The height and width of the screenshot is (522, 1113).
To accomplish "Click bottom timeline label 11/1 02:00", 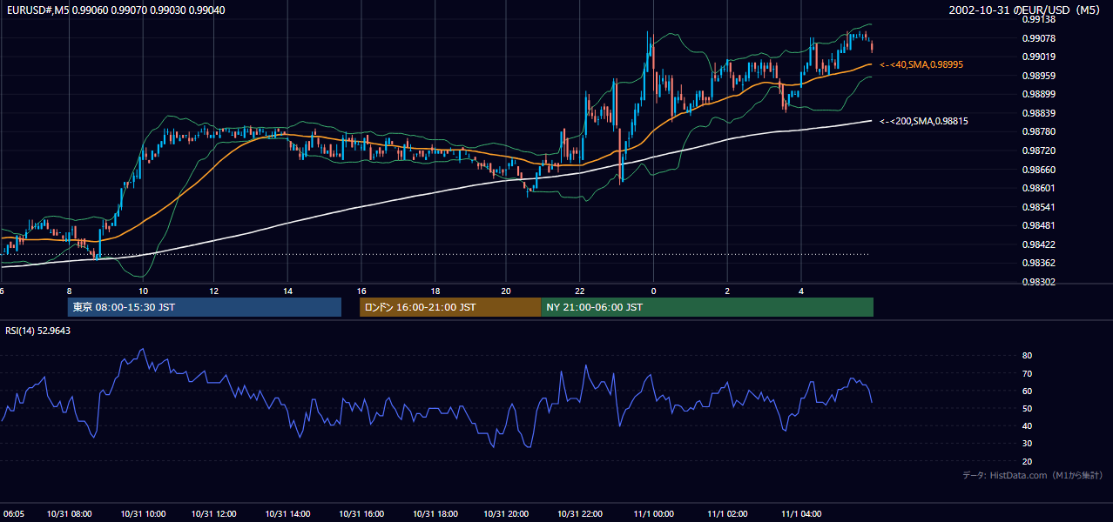I will (x=727, y=514).
